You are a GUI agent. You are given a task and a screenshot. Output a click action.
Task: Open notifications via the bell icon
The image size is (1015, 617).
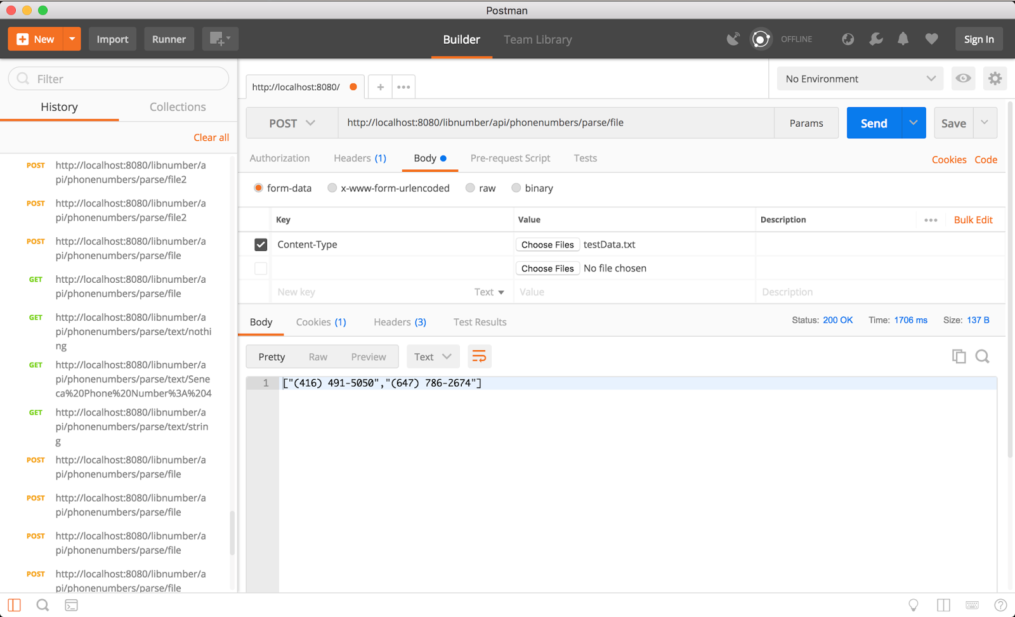click(903, 39)
